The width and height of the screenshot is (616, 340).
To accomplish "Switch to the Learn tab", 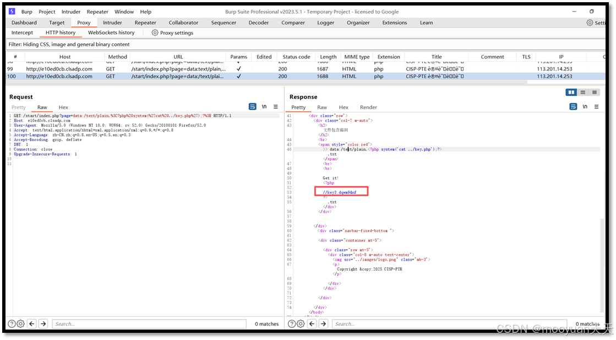I will coord(426,23).
